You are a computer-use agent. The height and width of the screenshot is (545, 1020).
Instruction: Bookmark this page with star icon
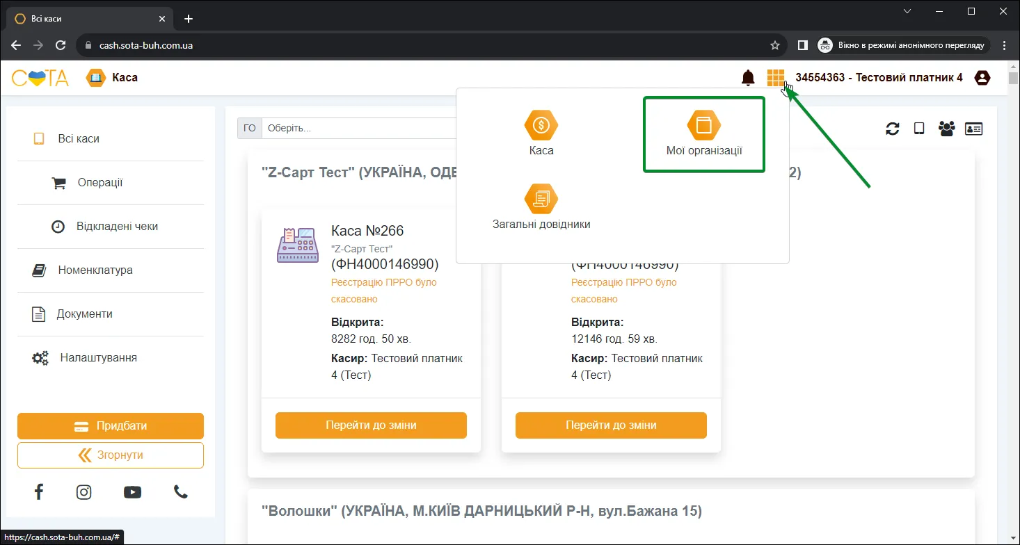point(775,45)
